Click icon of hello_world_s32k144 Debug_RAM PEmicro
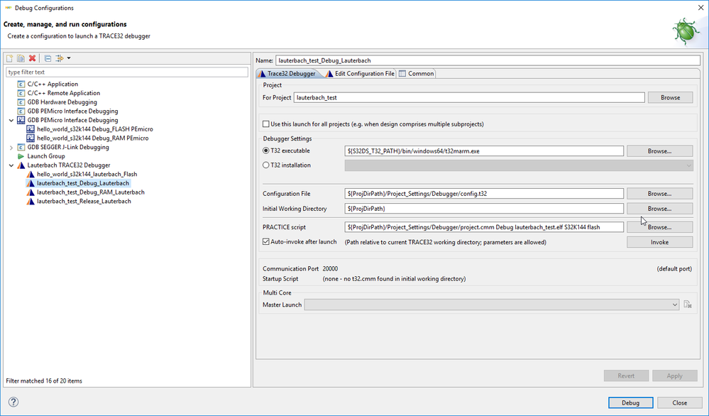Image resolution: width=709 pixels, height=416 pixels. point(31,138)
